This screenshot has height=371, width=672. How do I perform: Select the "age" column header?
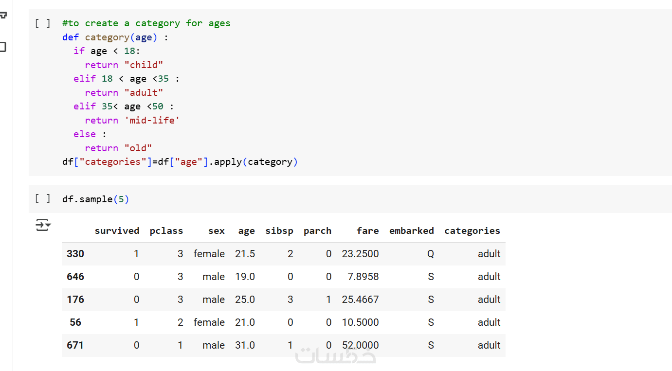click(x=246, y=231)
